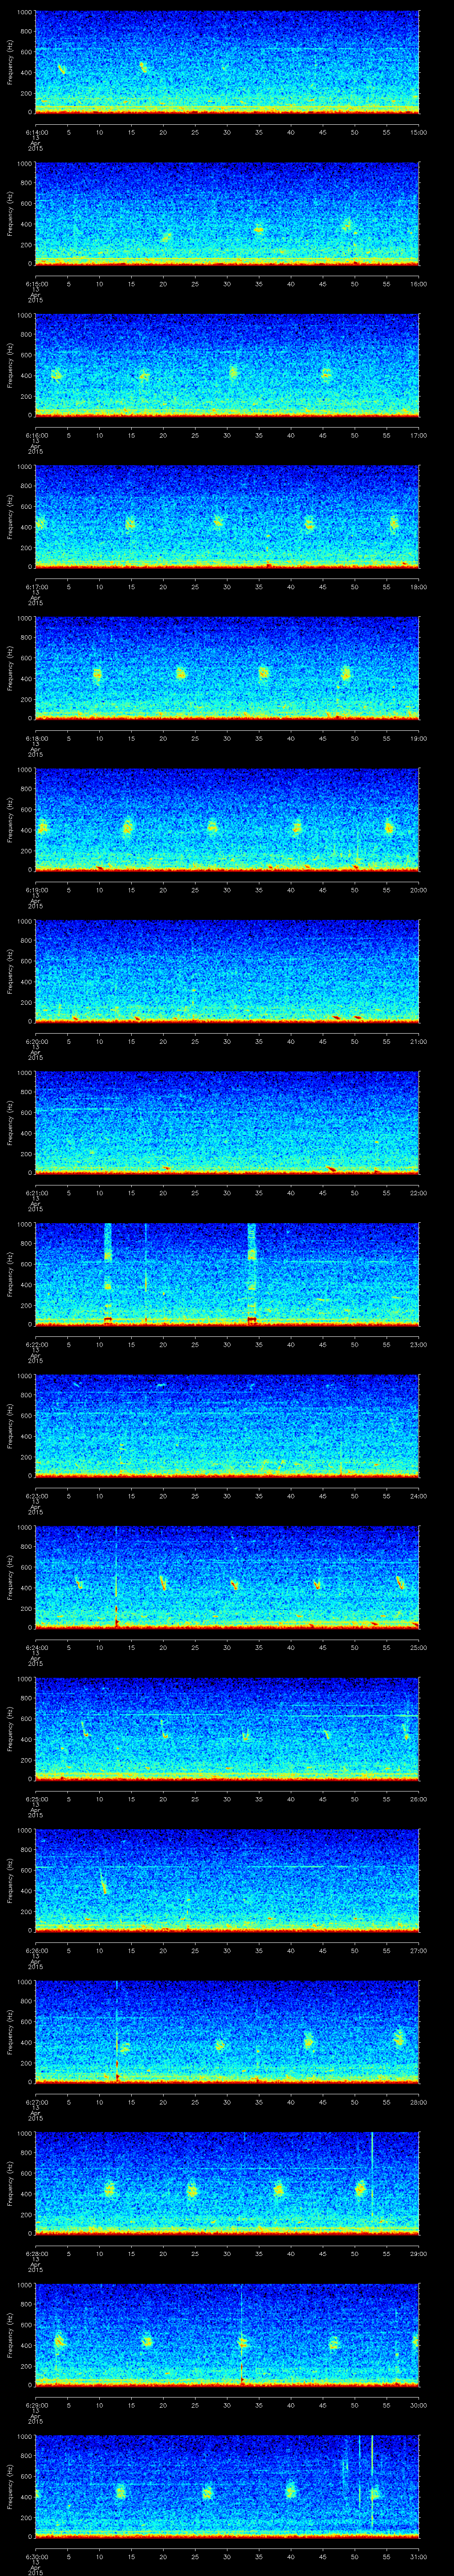Image resolution: width=454 pixels, height=2576 pixels.
Task: Click the 6:26:00 start time label
Action: tap(36, 1950)
